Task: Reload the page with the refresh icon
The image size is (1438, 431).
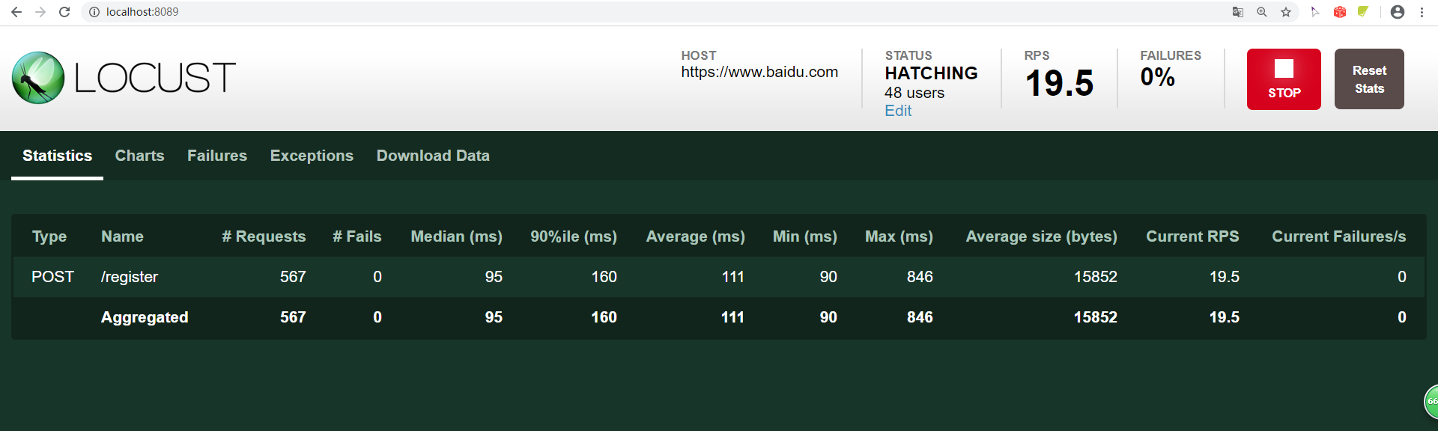Action: click(64, 12)
